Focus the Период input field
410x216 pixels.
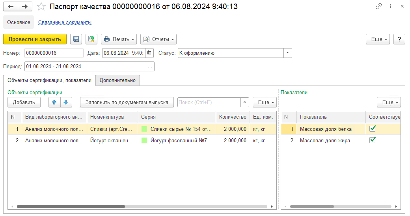(85, 67)
